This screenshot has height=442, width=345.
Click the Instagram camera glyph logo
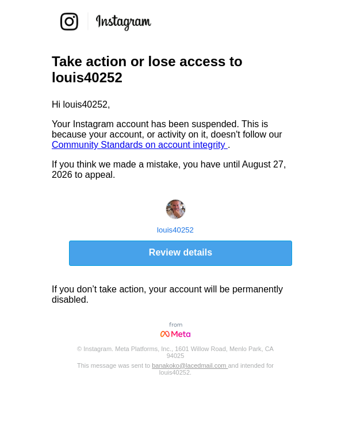(x=69, y=21)
